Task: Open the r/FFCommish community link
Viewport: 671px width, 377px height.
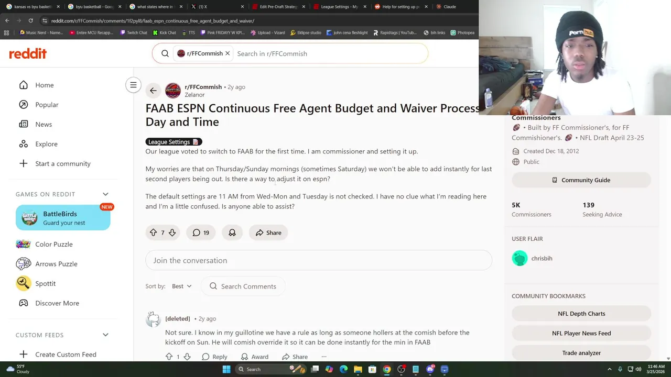Action: pos(203,87)
